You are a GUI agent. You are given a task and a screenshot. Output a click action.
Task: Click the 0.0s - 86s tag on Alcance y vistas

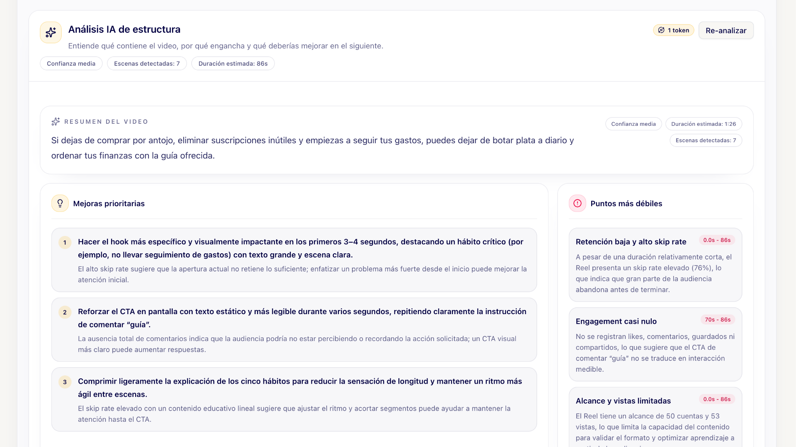click(717, 399)
